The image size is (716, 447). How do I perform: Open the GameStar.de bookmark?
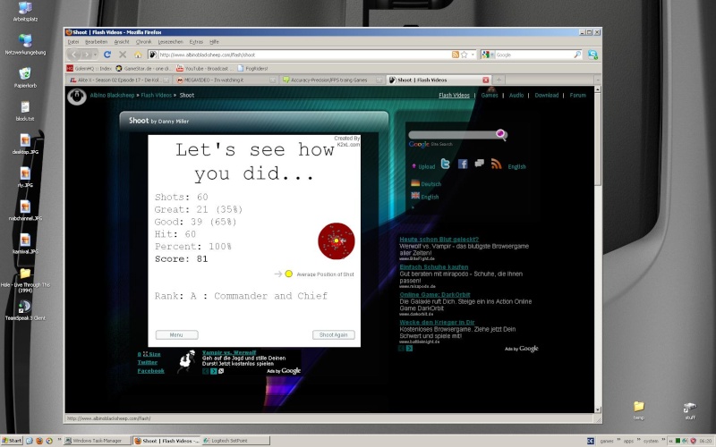142,69
